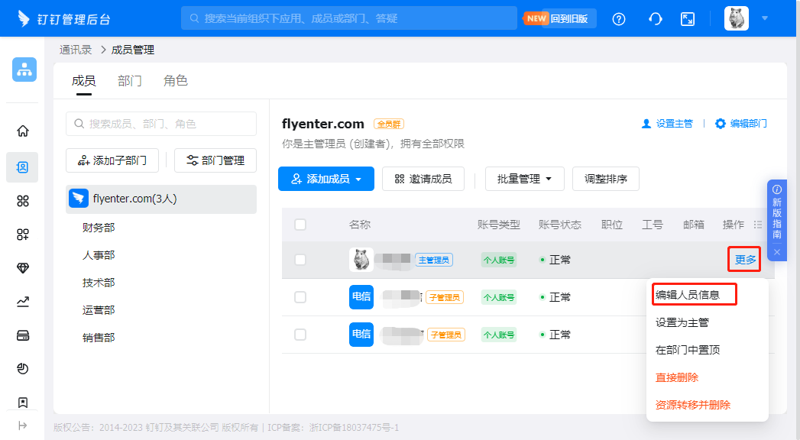Click the column settings icon in table header

pyautogui.click(x=758, y=225)
